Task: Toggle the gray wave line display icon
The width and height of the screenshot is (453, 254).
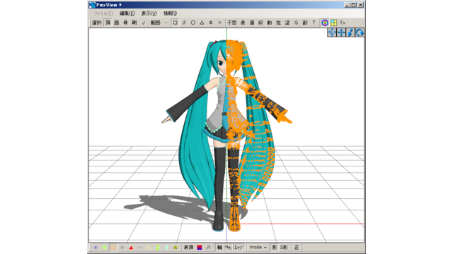Action: [x=140, y=248]
